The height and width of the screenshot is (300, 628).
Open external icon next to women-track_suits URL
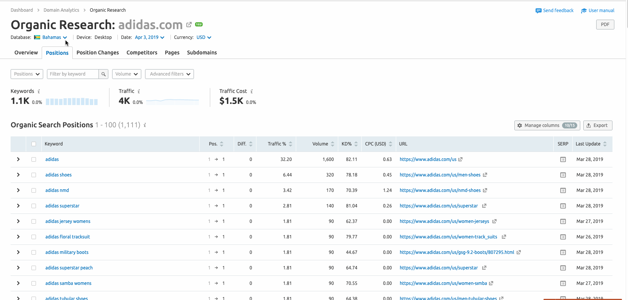point(504,237)
